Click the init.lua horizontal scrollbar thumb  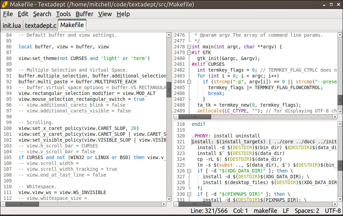tap(22, 204)
